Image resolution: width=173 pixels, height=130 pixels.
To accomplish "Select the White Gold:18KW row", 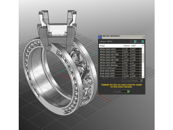I will pos(120,62).
